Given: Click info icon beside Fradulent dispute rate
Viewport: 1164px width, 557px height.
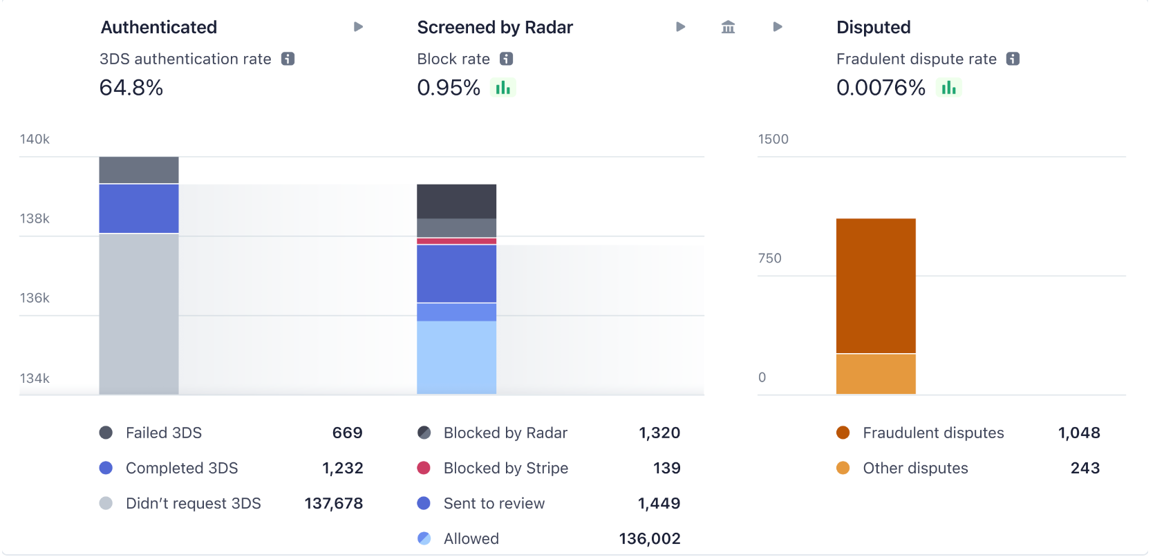Looking at the screenshot, I should point(1013,59).
